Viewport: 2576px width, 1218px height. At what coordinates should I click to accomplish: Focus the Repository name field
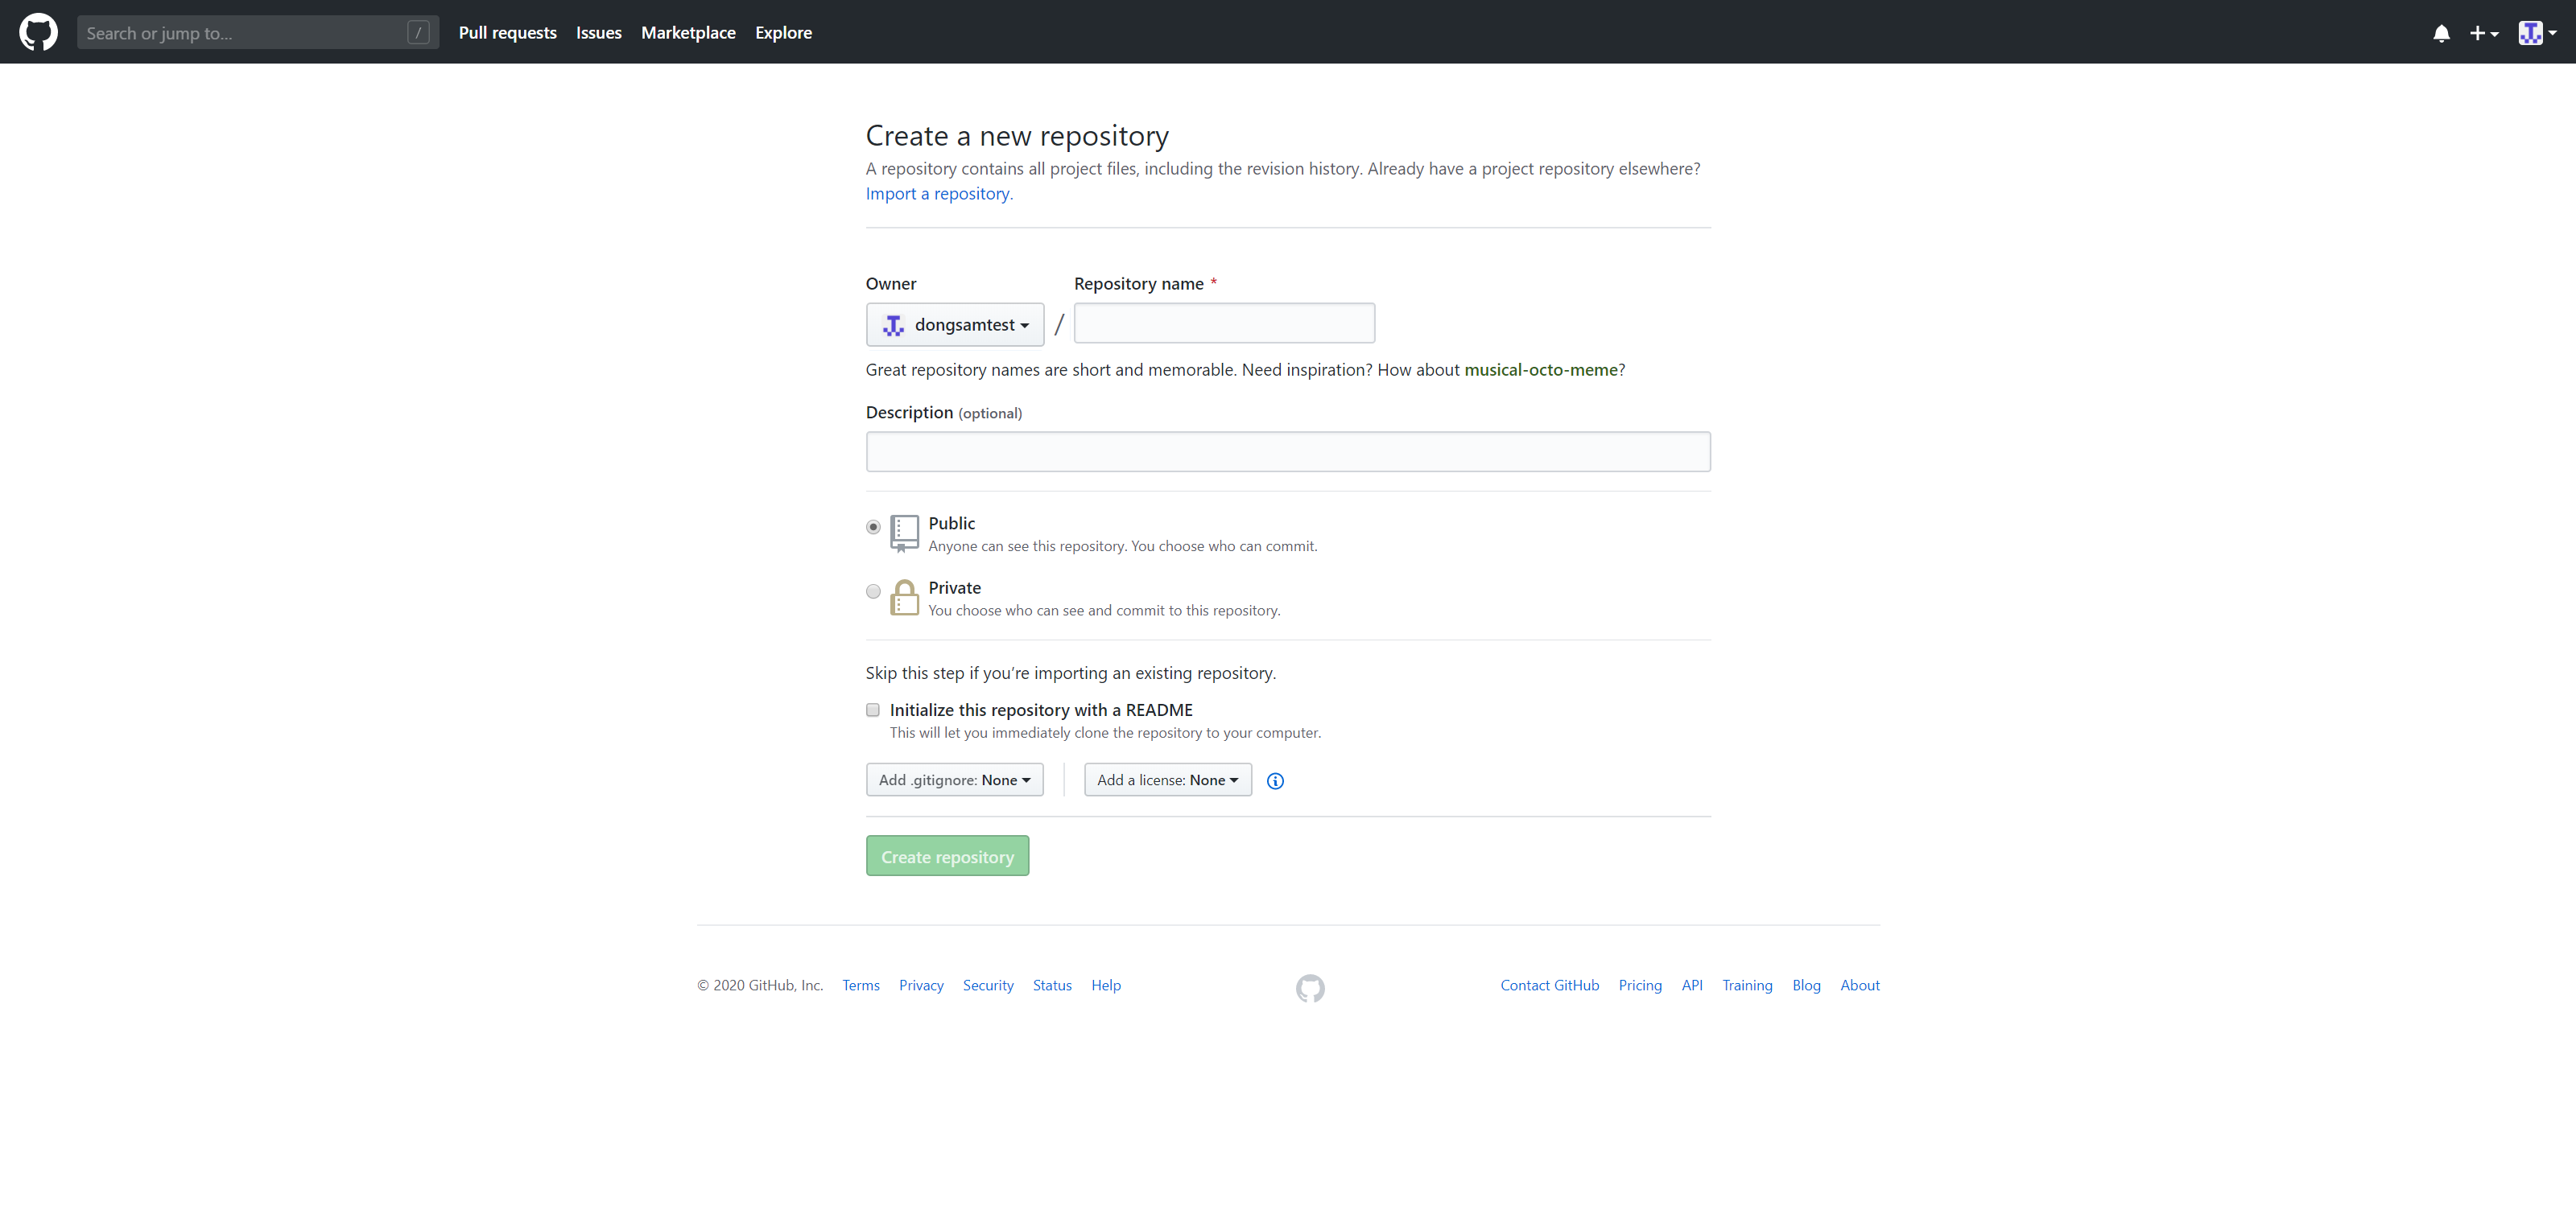(1224, 323)
